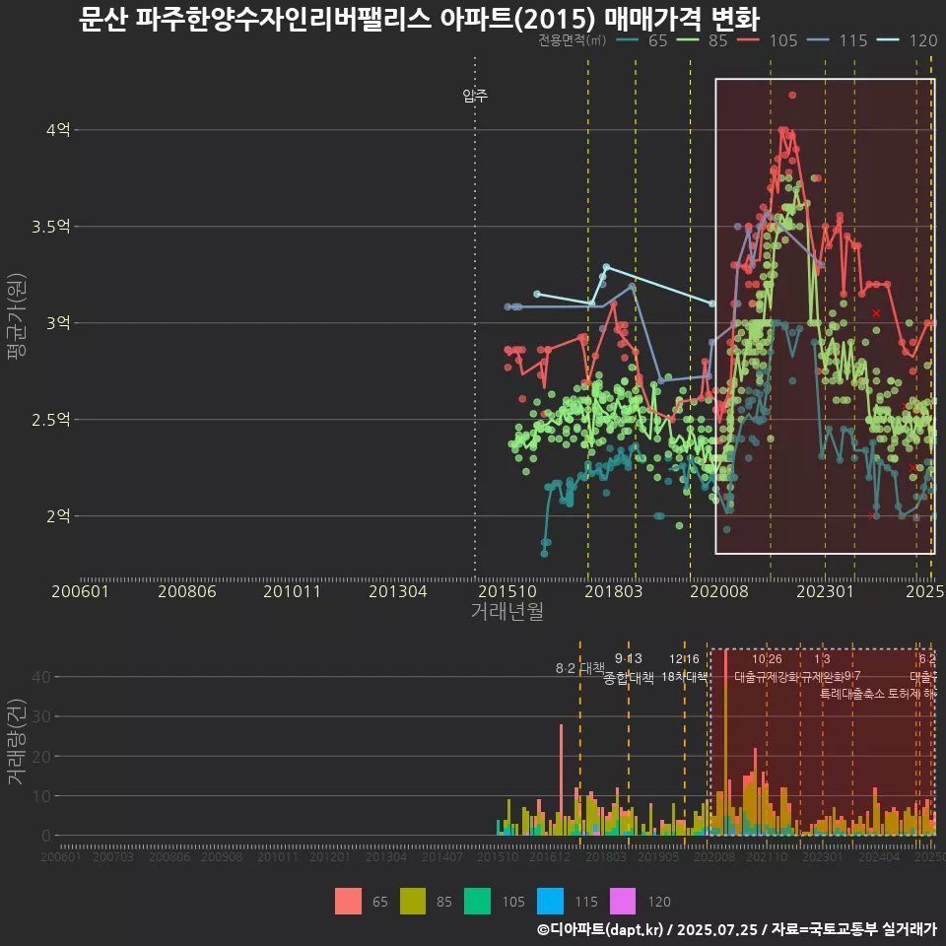The width and height of the screenshot is (946, 946).
Task: Click the 전용면적(㎡) legend title
Action: 572,40
